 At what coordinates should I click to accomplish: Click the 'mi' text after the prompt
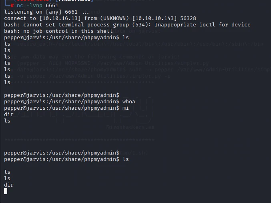[x=125, y=108]
